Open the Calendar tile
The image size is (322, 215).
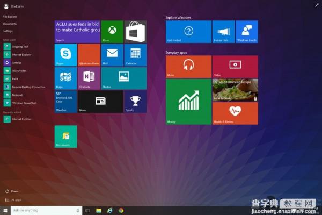pyautogui.click(x=135, y=55)
